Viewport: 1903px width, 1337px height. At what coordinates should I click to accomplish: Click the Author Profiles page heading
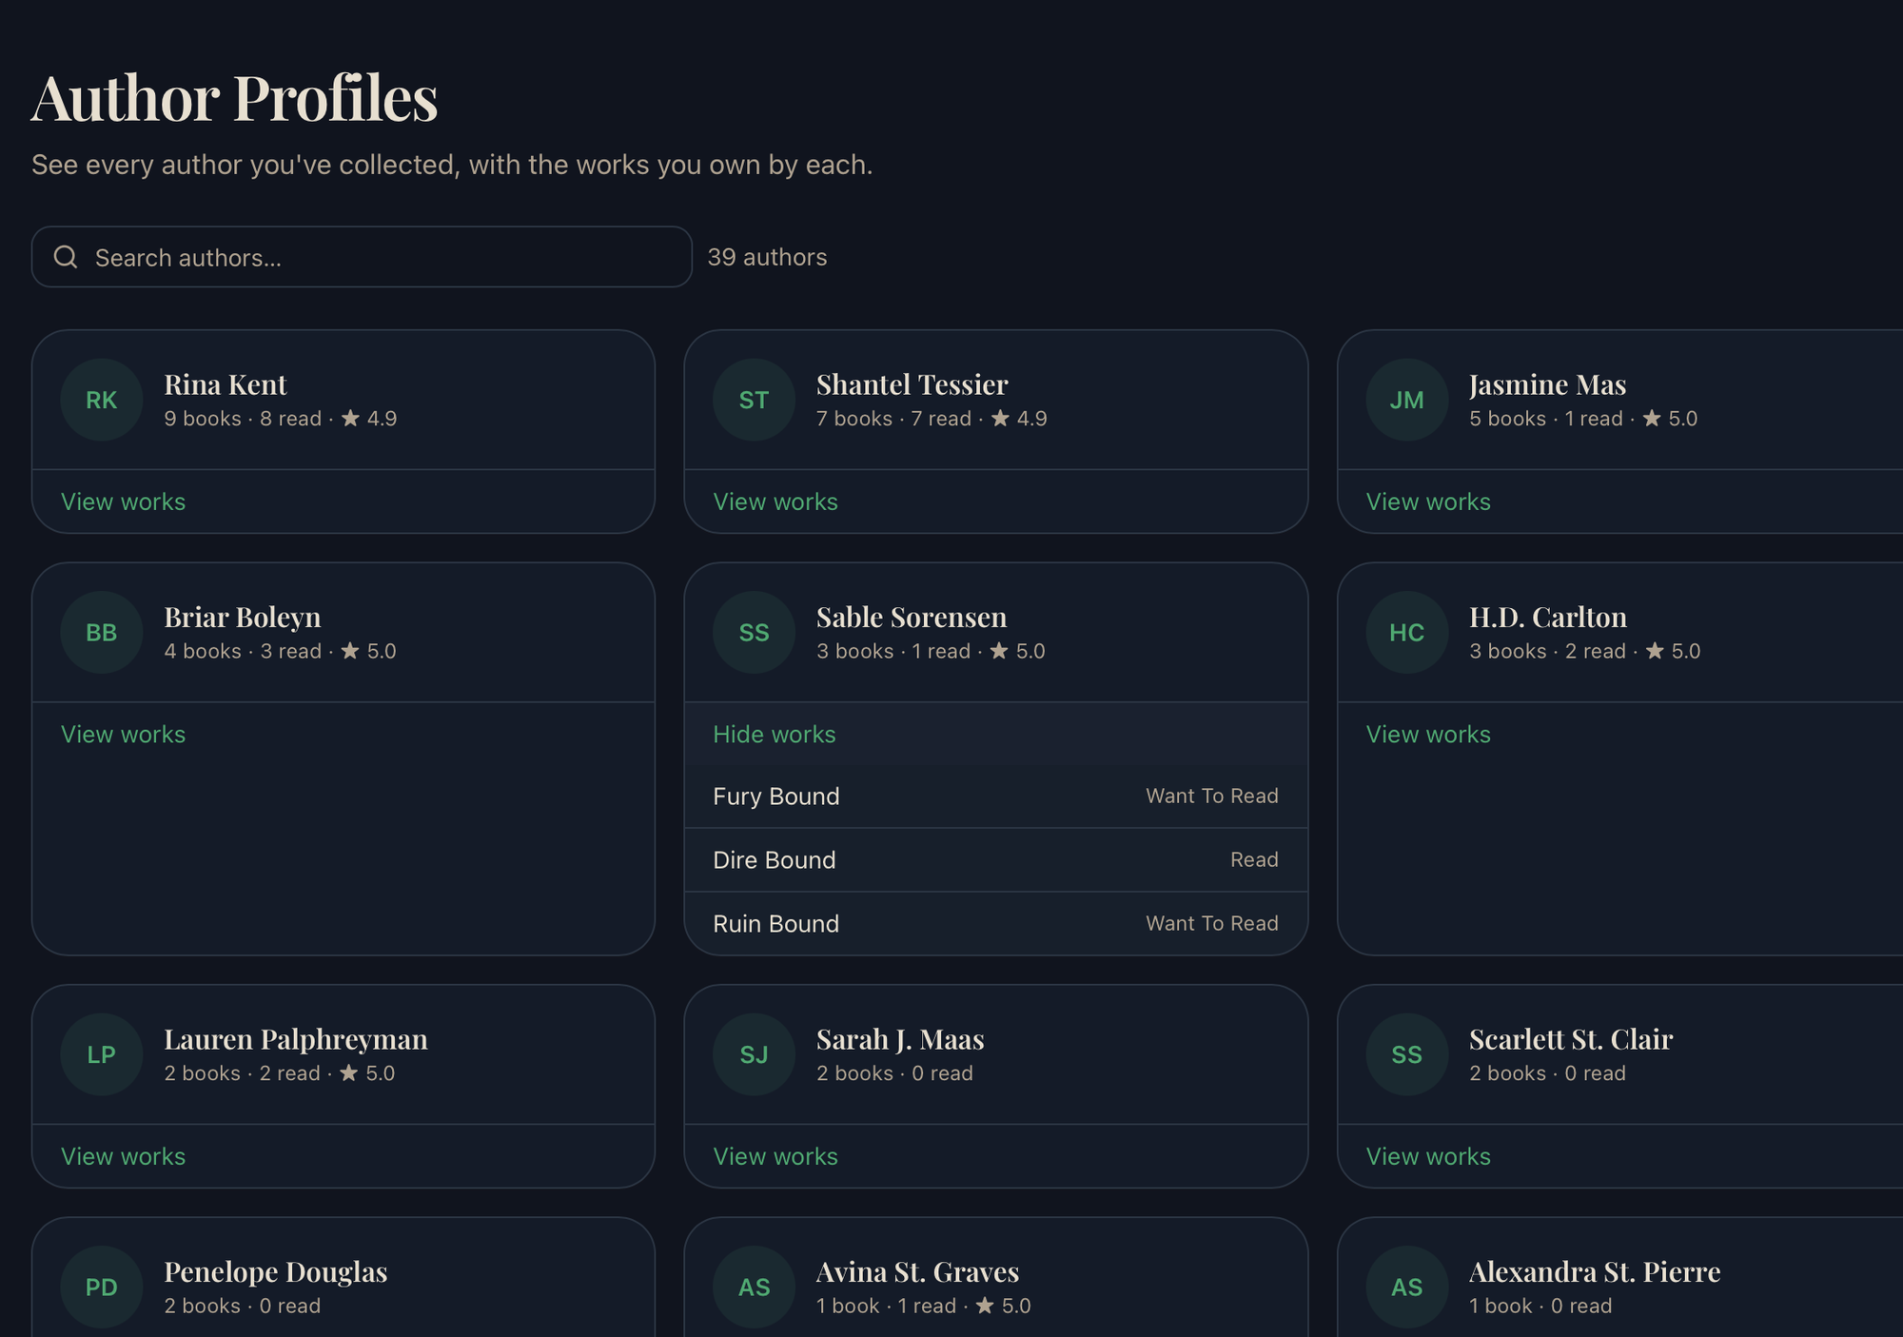pyautogui.click(x=234, y=98)
